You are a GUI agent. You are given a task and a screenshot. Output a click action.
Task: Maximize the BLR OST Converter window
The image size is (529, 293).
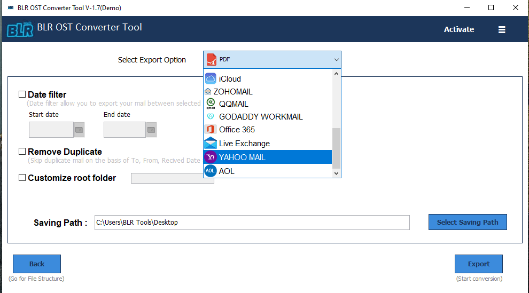491,8
